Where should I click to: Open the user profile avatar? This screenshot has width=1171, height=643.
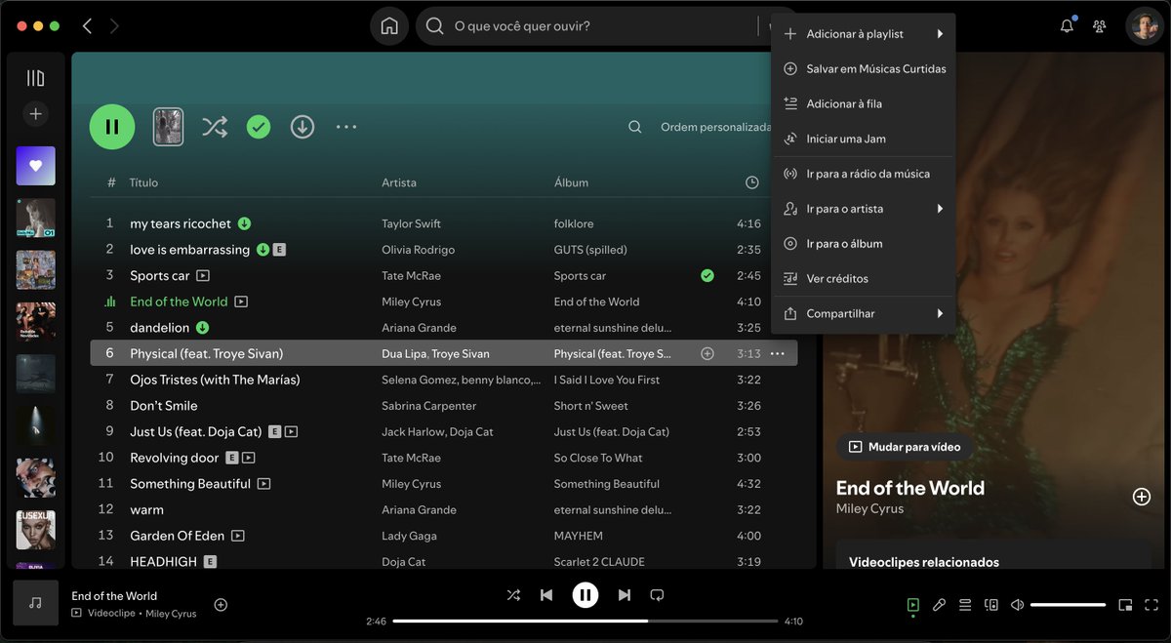pos(1143,26)
